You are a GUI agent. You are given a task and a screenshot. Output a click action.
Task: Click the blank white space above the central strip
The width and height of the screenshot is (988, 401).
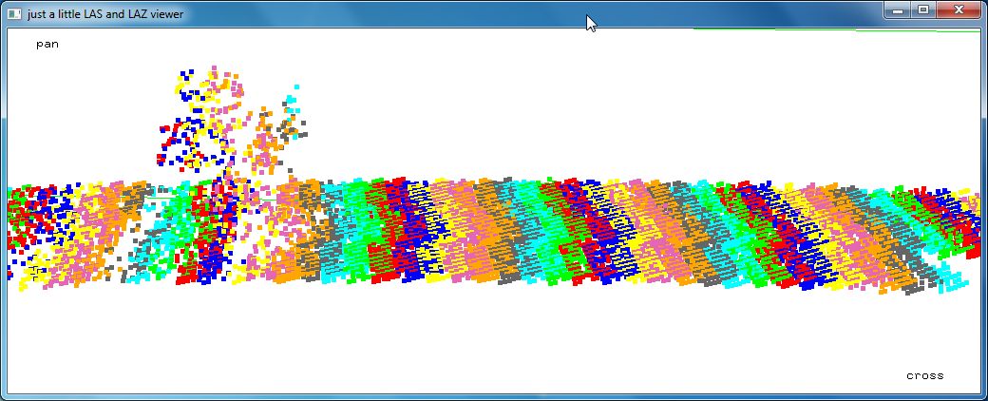point(570,105)
